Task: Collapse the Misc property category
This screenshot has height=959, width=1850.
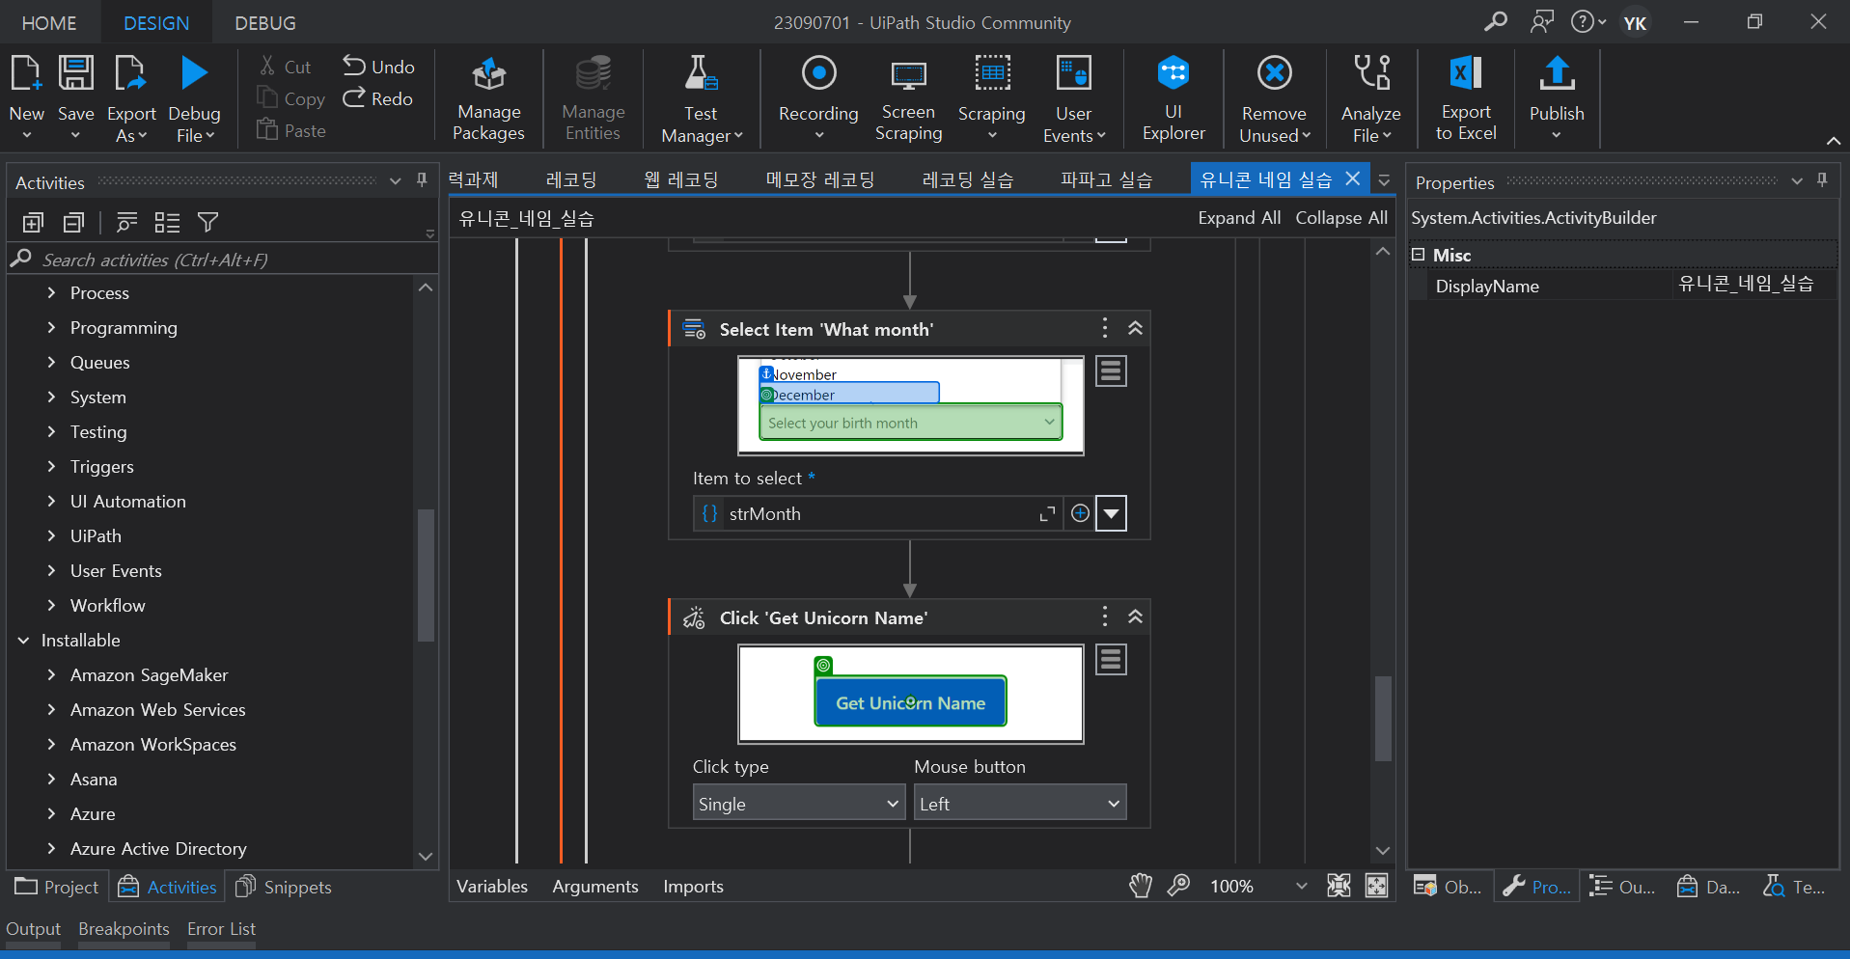Action: point(1419,255)
